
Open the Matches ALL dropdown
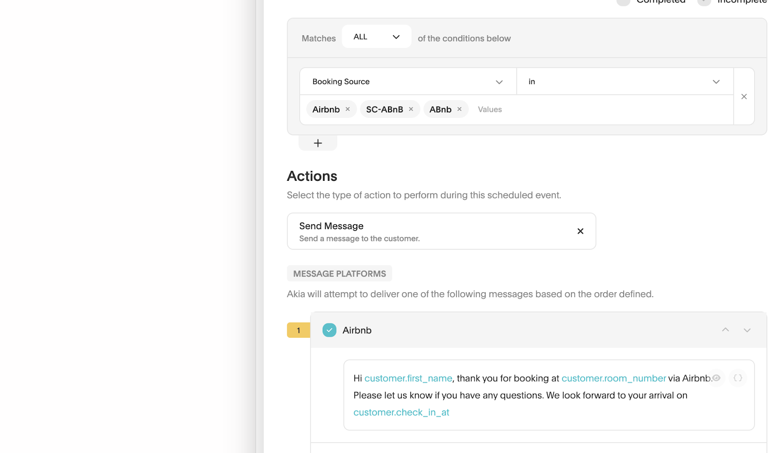[x=376, y=37]
